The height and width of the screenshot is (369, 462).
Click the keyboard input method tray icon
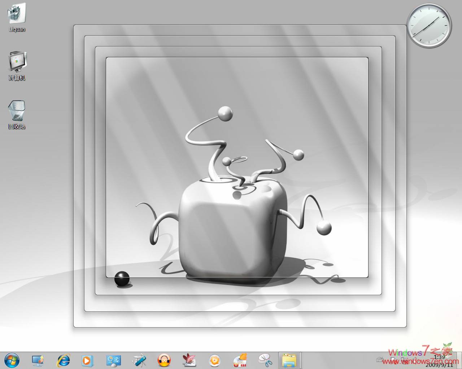tap(380, 360)
